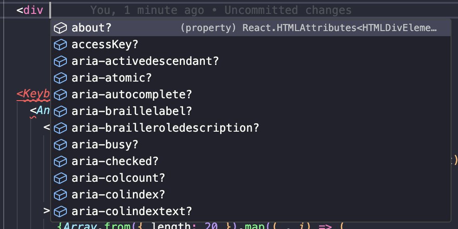The image size is (458, 229).
Task: Pick the aria-colindex? suggestion
Action: point(251,195)
